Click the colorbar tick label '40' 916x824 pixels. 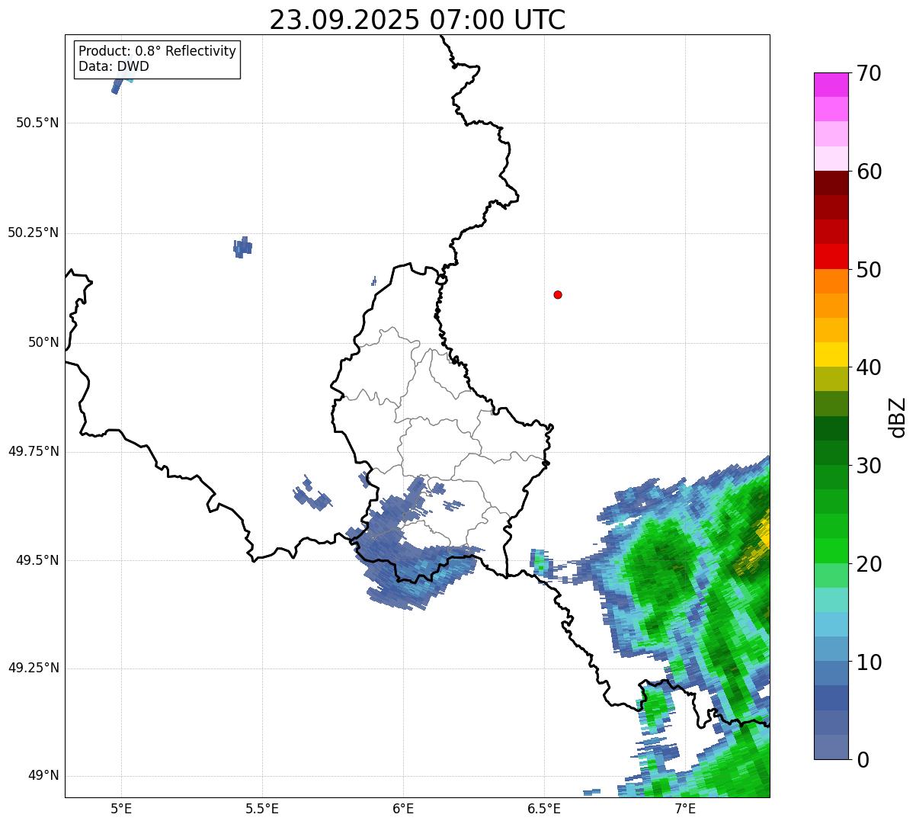click(x=869, y=367)
